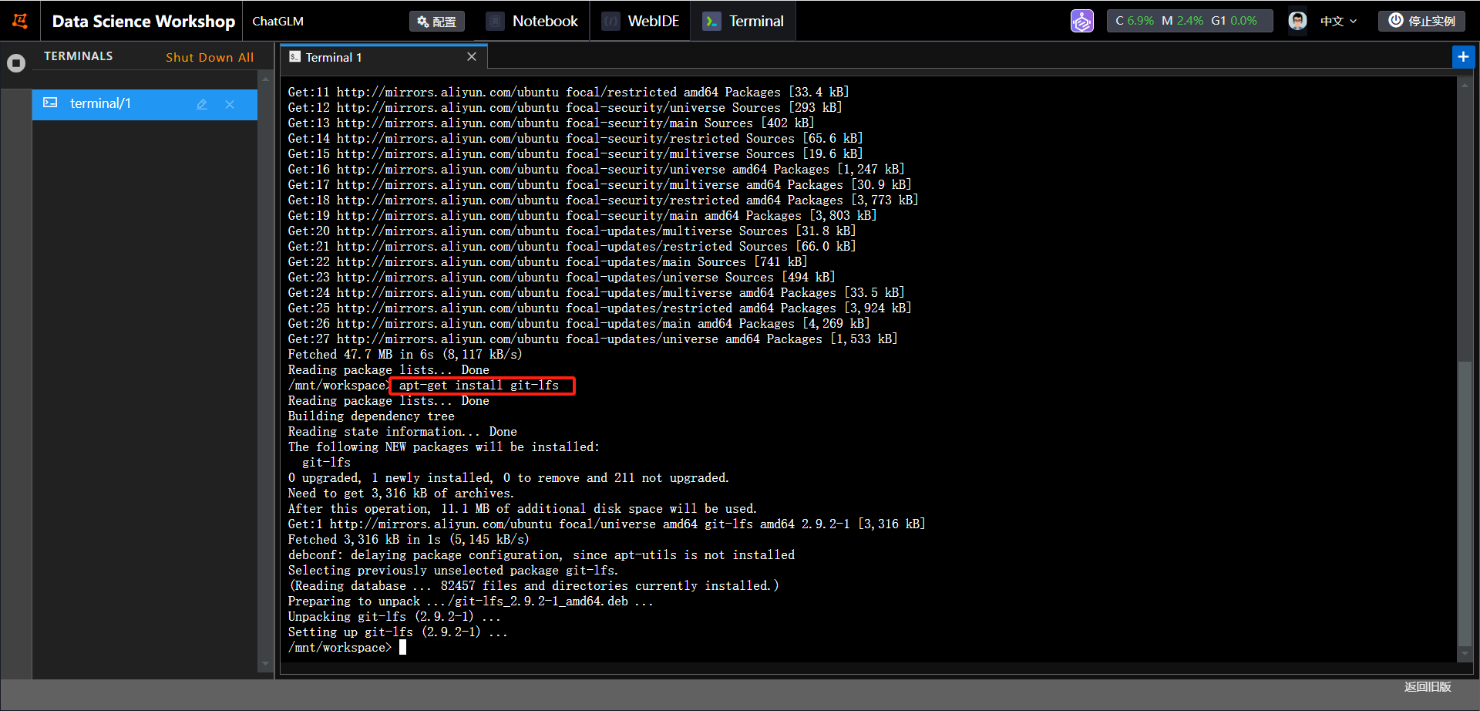Click 返回旧版 to return to old version
The image size is (1480, 711).
pyautogui.click(x=1428, y=686)
